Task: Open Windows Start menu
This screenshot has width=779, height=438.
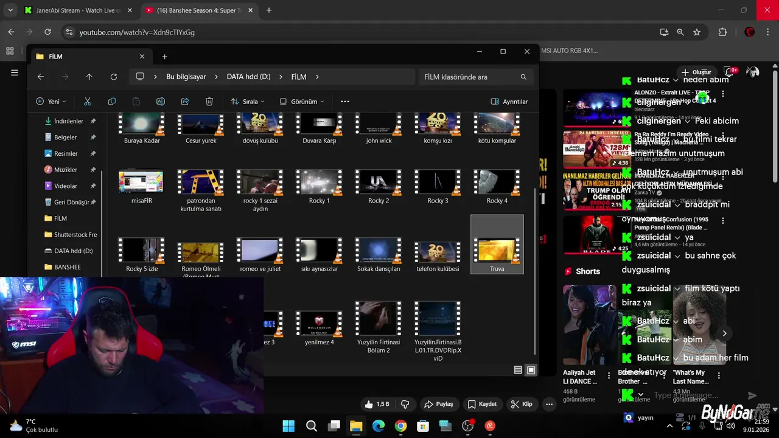Action: coord(288,426)
